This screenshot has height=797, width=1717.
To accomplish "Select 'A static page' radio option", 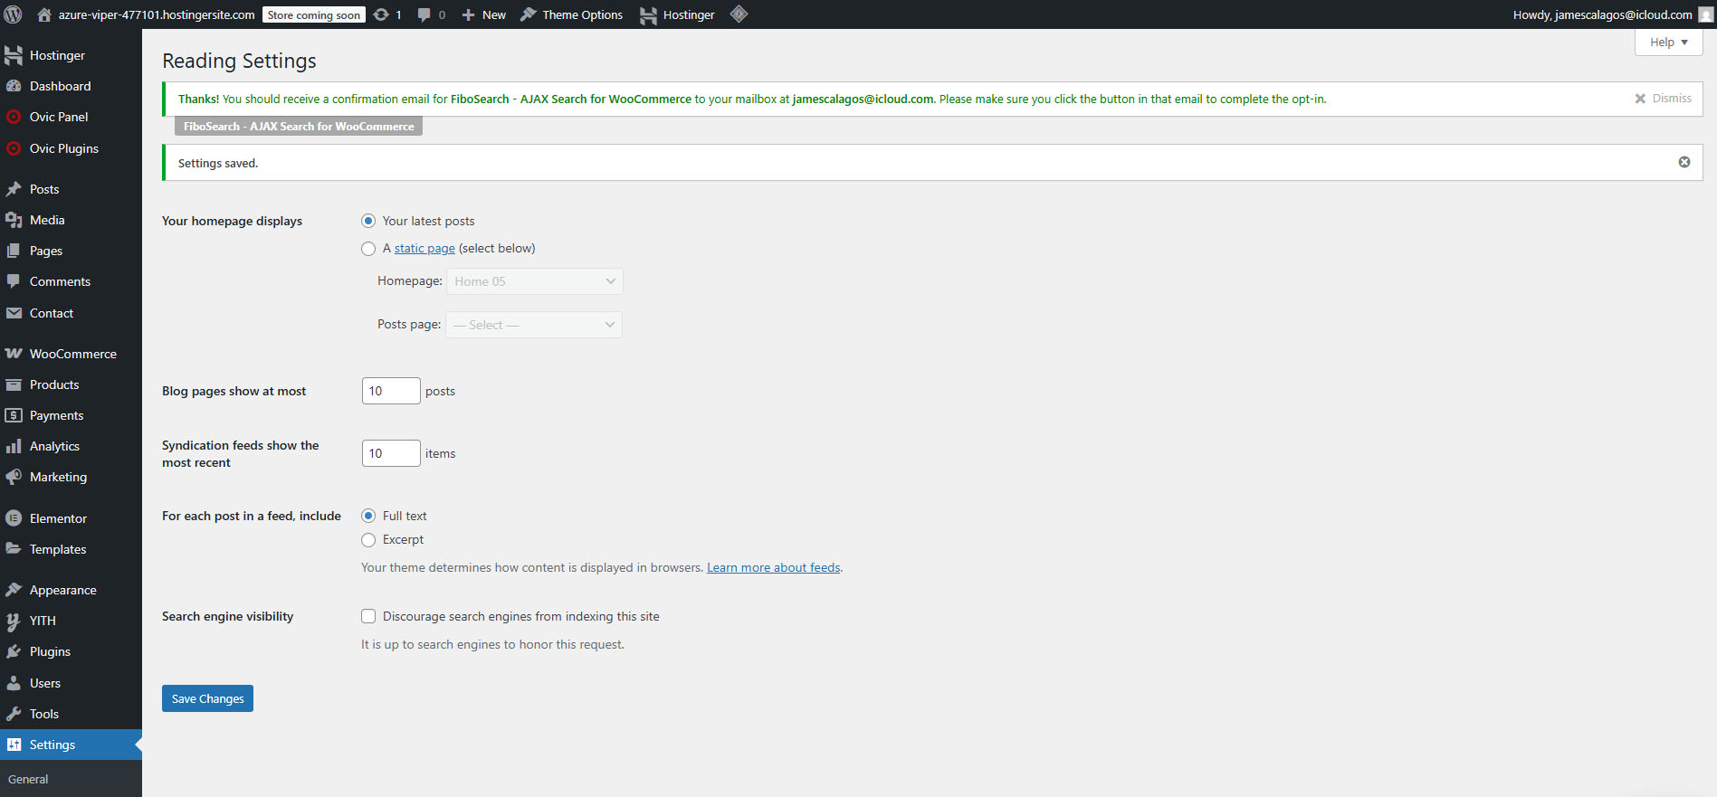I will [368, 249].
